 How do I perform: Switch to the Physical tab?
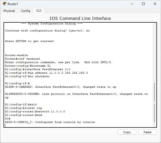pos(9,11)
